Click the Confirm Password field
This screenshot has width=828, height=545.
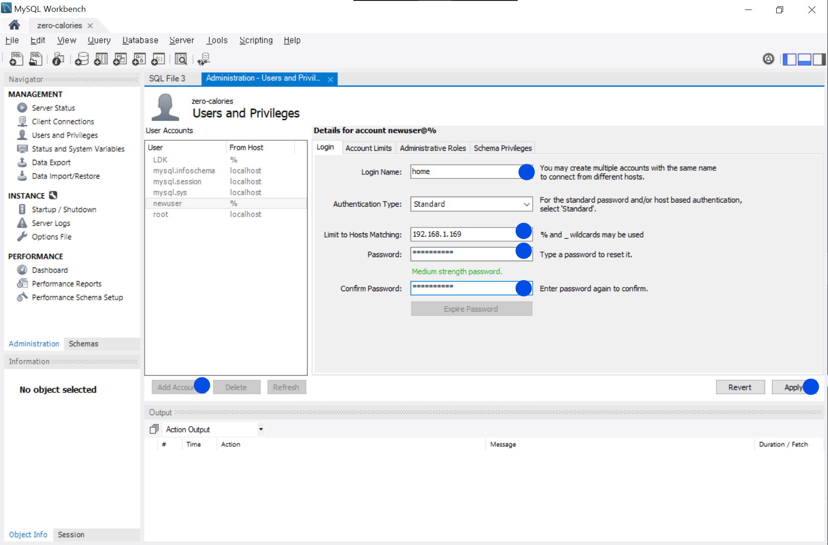pyautogui.click(x=471, y=288)
